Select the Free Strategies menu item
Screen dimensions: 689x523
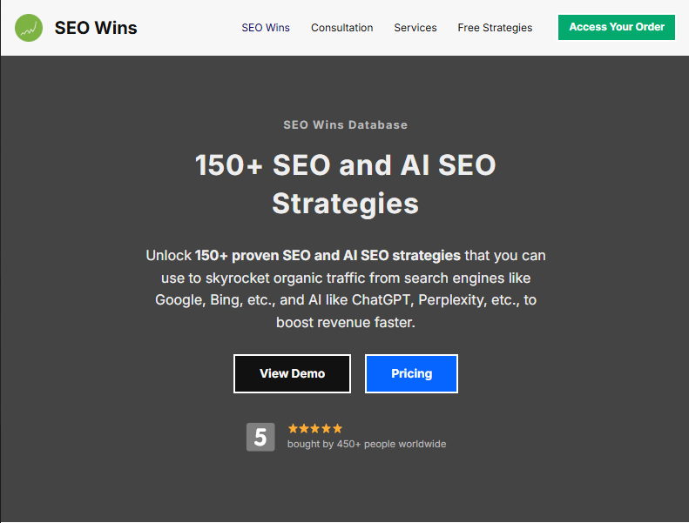[x=495, y=28]
